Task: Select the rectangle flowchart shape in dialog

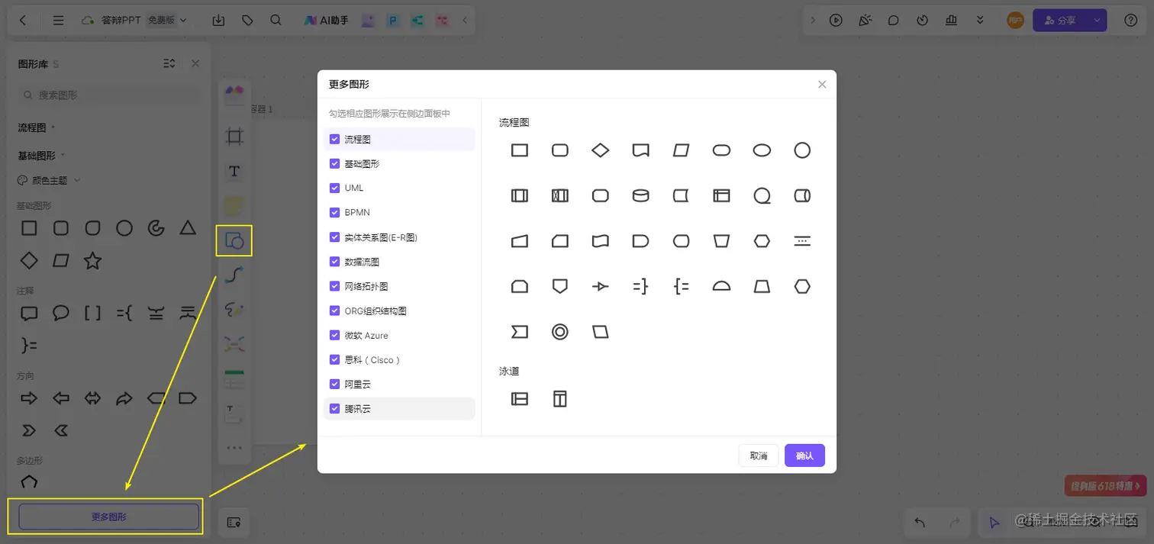Action: coord(520,150)
